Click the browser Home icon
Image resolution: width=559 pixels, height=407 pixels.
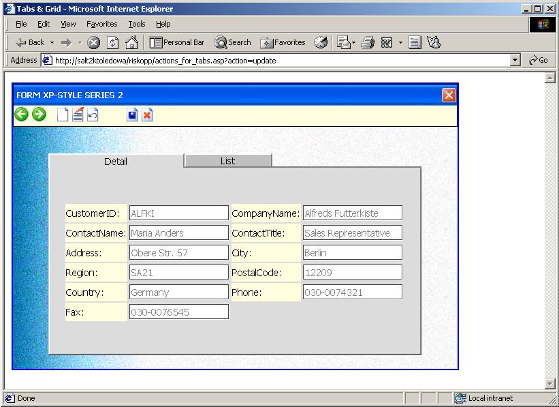pyautogui.click(x=131, y=42)
